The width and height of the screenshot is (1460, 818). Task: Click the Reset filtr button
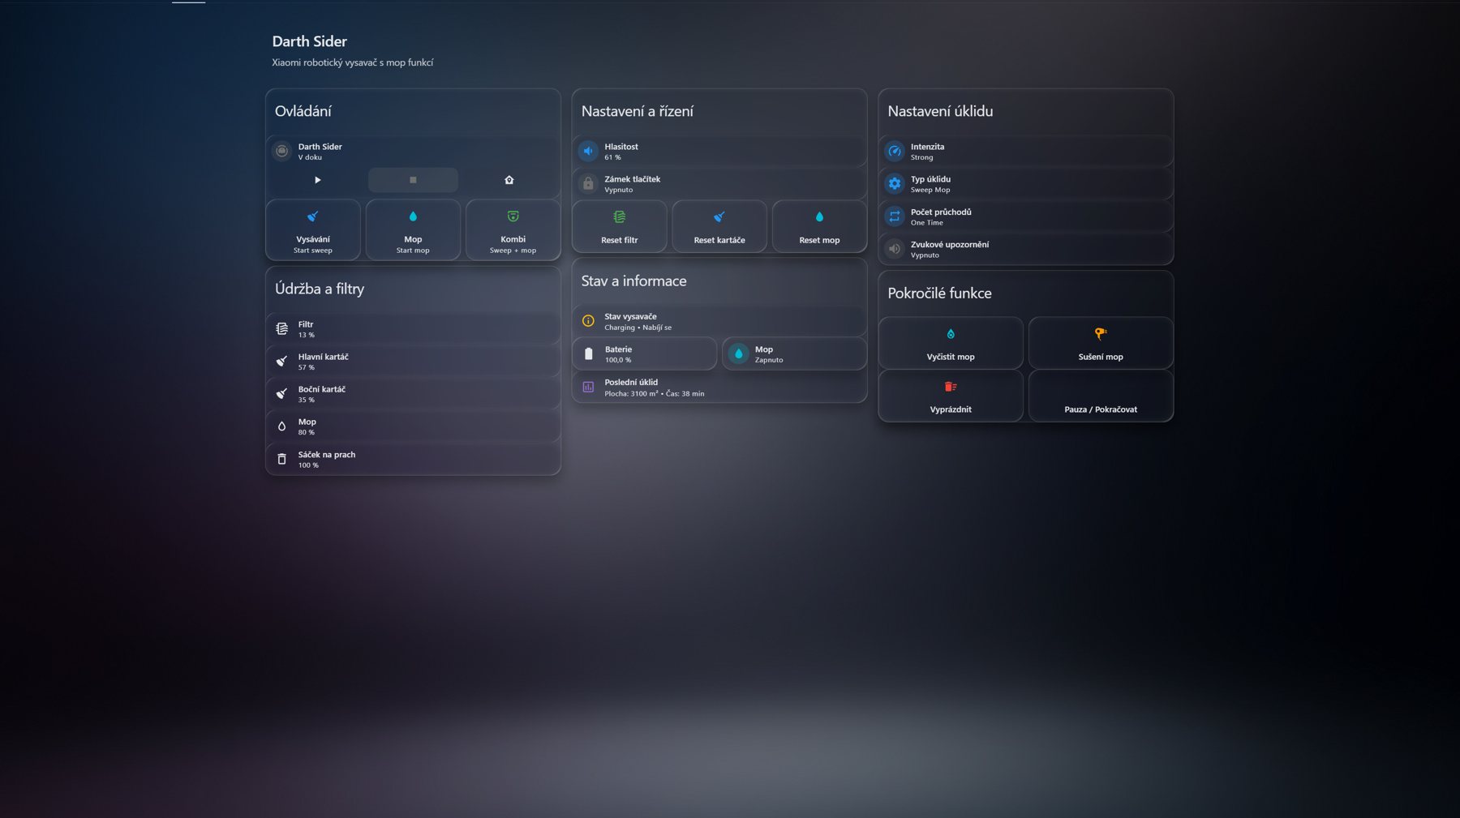point(620,227)
